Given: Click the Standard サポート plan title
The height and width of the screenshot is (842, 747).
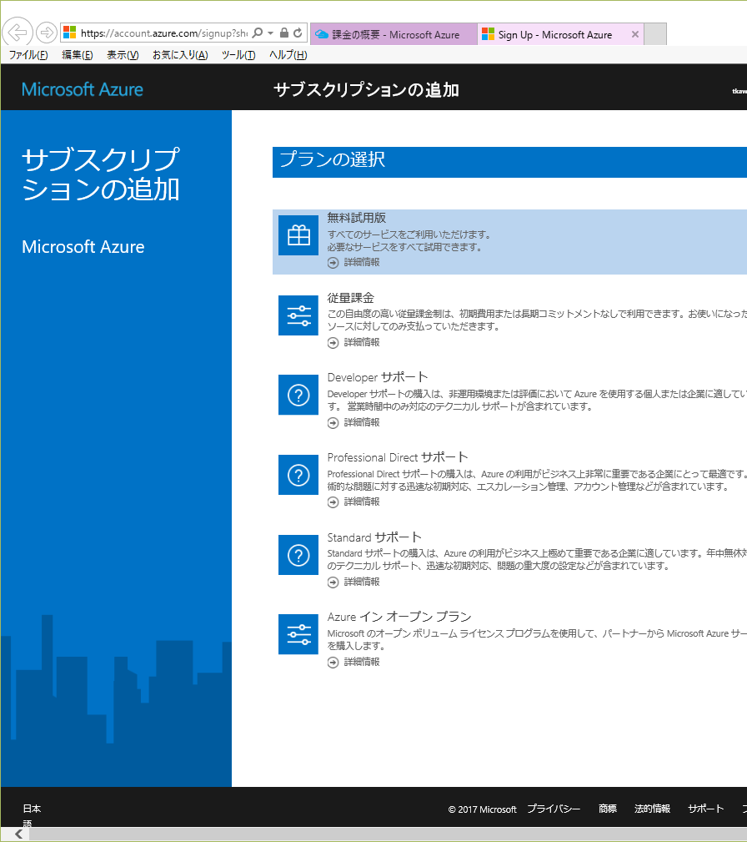Looking at the screenshot, I should coord(374,537).
